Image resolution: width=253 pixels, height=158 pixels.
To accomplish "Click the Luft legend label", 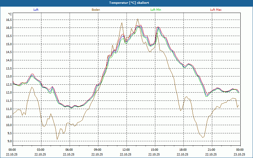I will pyautogui.click(x=36, y=10).
